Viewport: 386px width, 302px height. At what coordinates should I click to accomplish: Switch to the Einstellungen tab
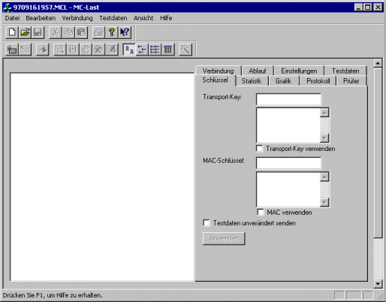coord(299,71)
